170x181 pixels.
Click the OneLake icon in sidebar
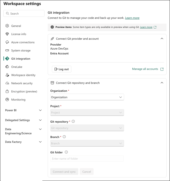pyautogui.click(x=7, y=67)
